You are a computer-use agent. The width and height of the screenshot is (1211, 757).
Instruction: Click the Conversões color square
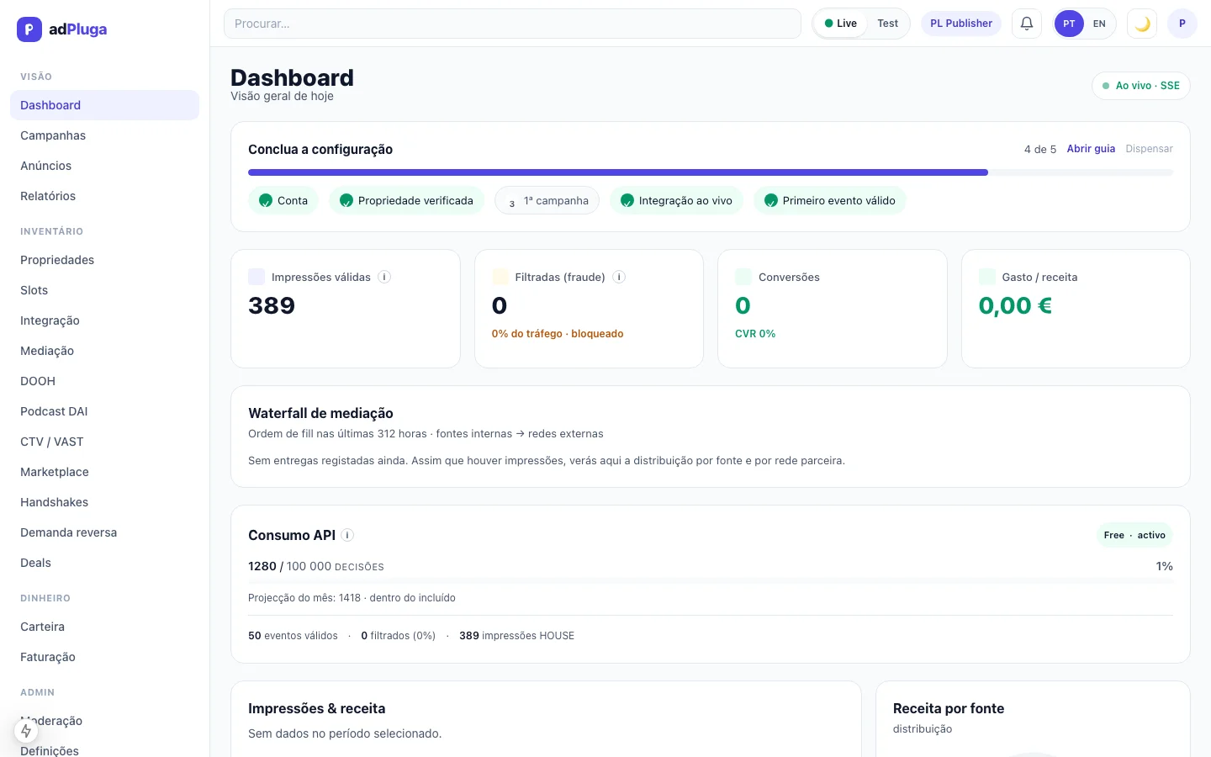coord(743,277)
